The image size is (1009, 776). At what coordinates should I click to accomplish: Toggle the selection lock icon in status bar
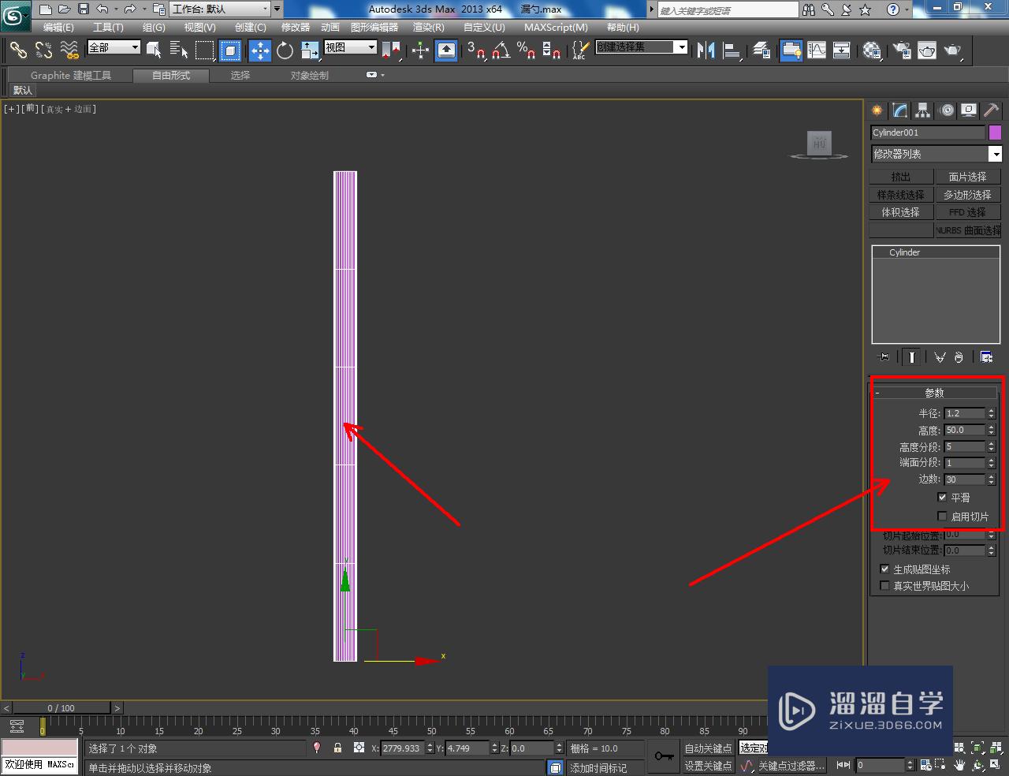[337, 748]
